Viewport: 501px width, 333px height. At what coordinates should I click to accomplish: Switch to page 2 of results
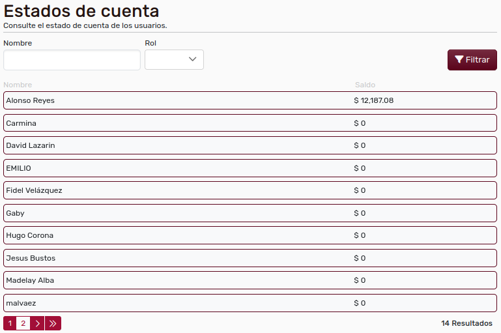(x=23, y=323)
